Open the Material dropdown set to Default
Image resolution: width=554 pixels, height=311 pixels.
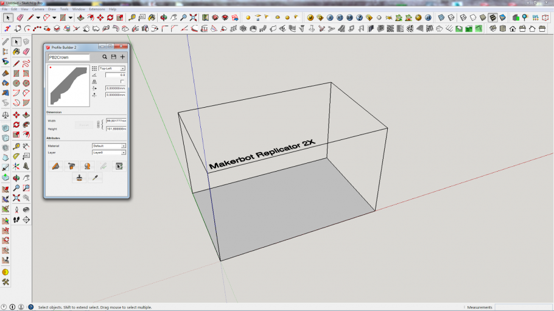click(109, 146)
